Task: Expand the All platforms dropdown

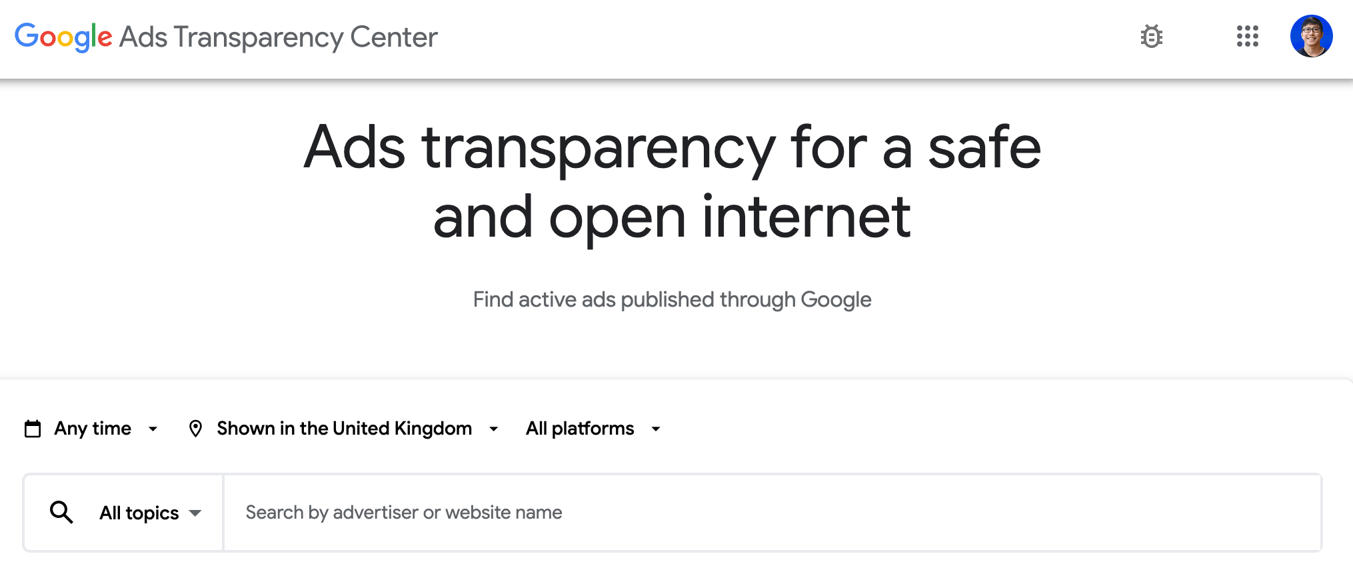Action: (x=580, y=429)
